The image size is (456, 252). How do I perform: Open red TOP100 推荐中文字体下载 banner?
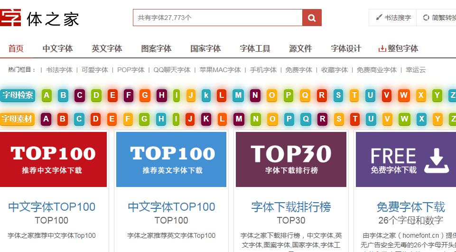[53, 159]
